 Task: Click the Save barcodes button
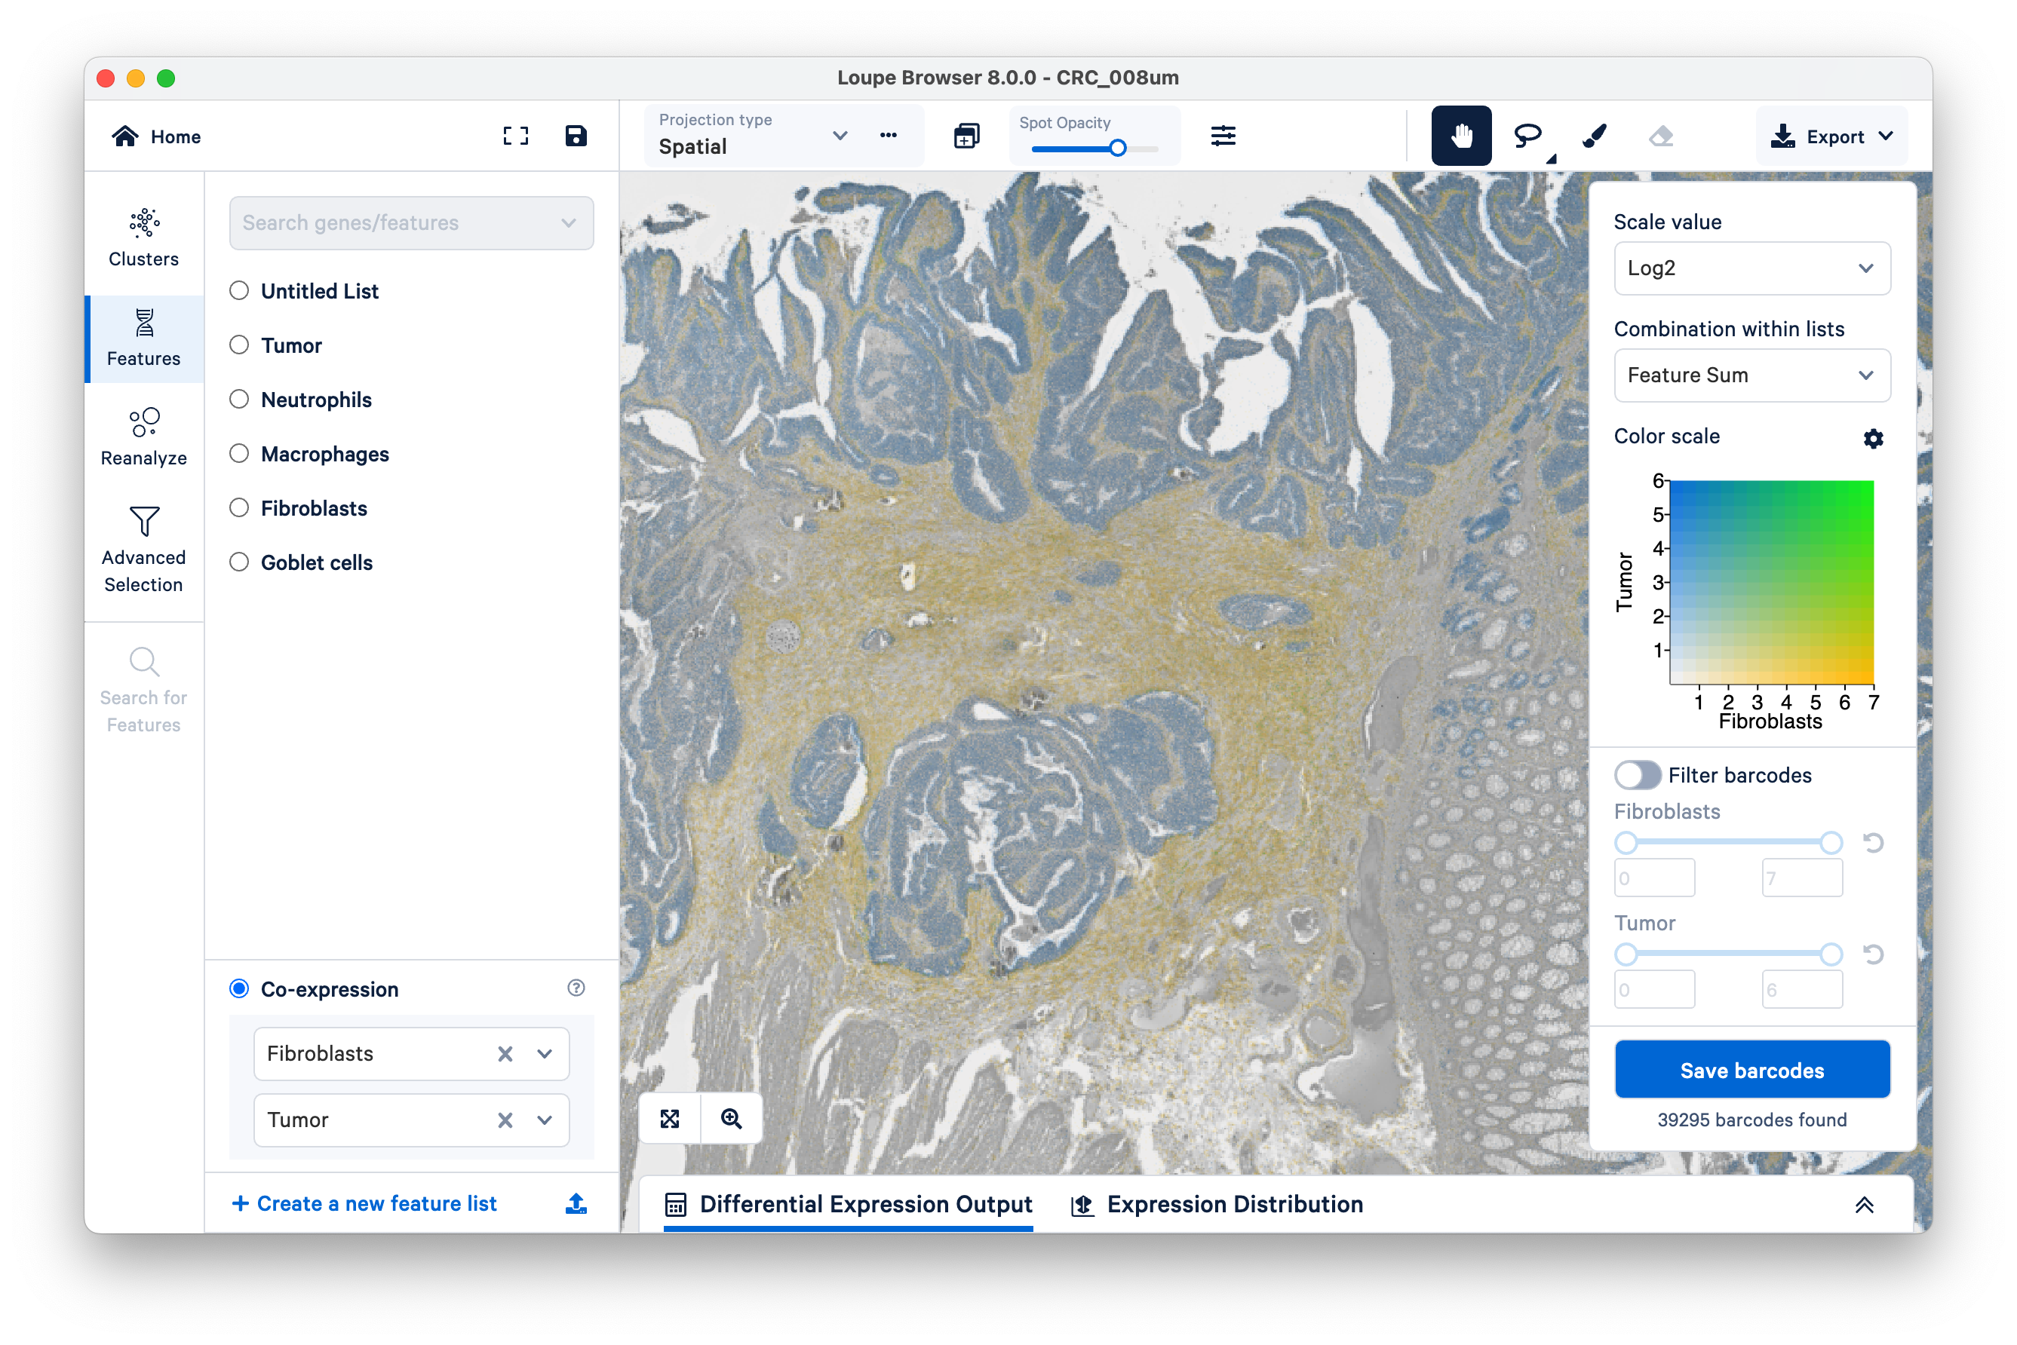pyautogui.click(x=1751, y=1070)
